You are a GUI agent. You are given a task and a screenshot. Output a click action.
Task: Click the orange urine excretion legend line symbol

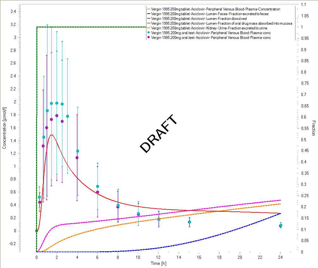point(149,28)
